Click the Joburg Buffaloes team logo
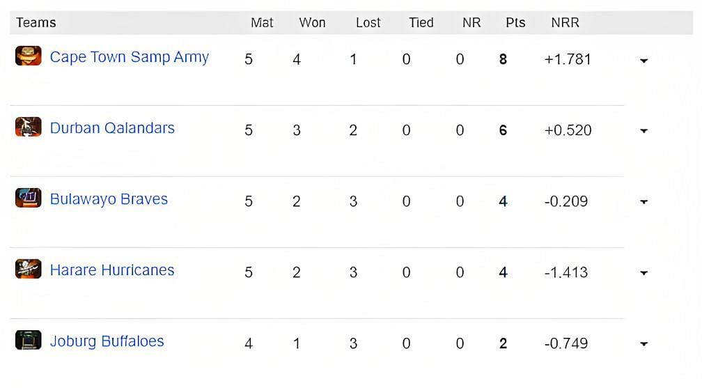Viewport: 702px width, 388px height. click(28, 340)
